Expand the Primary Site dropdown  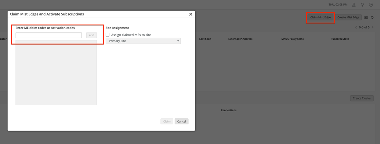coord(143,41)
